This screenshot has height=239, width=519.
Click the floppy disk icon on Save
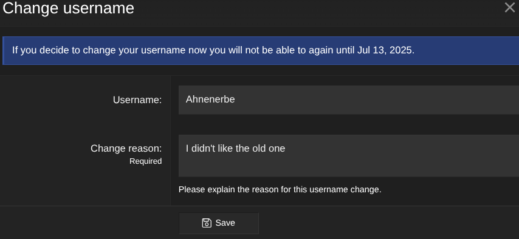tap(207, 223)
